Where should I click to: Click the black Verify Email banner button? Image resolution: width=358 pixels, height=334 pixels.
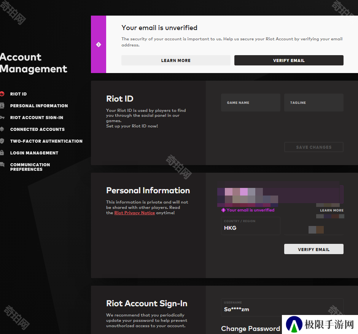coord(289,60)
